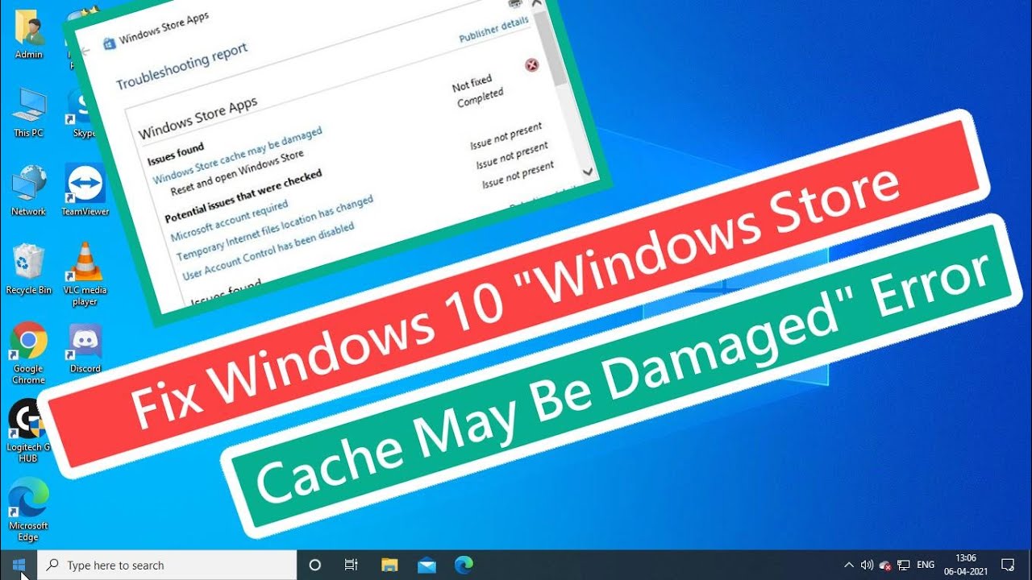Image resolution: width=1032 pixels, height=580 pixels.
Task: Open the Publisher details link
Action: coord(494,29)
